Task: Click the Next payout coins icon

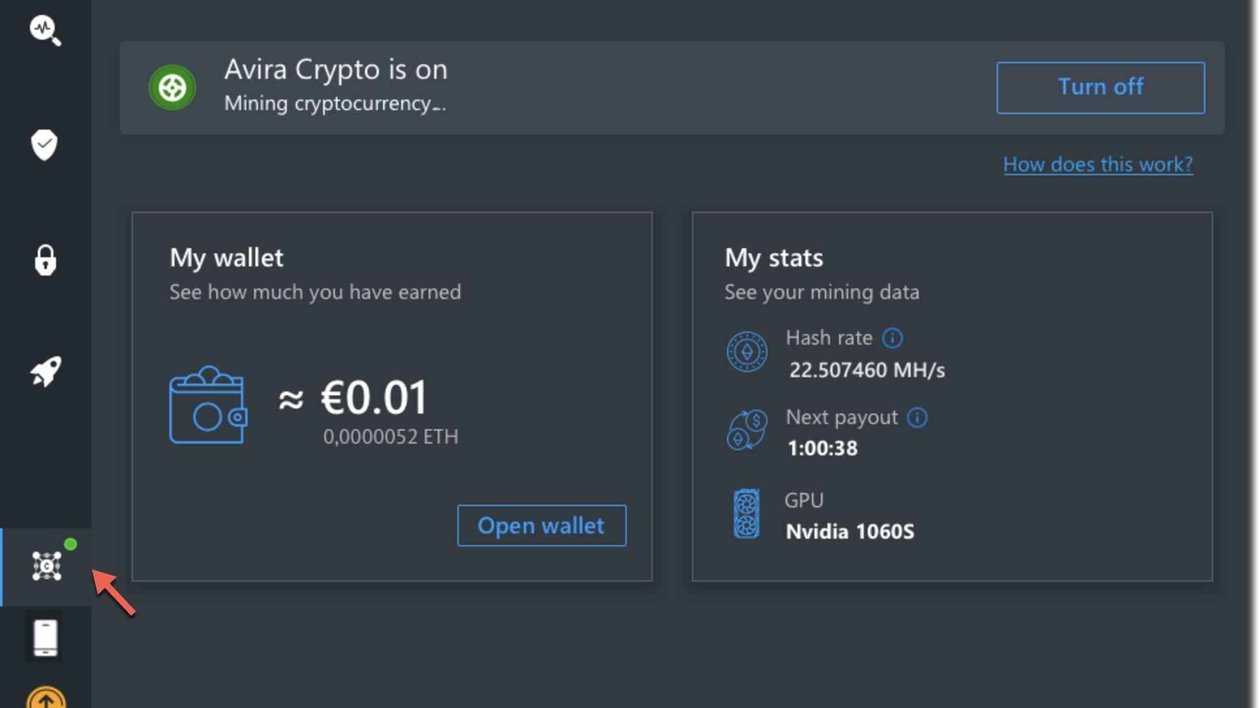Action: tap(747, 430)
